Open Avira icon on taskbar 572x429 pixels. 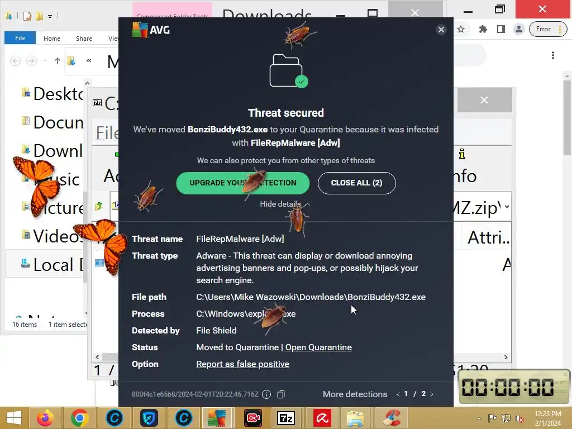pos(322,418)
